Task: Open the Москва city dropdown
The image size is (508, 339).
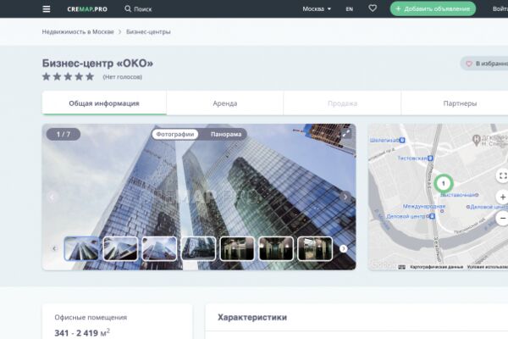Action: tap(317, 9)
